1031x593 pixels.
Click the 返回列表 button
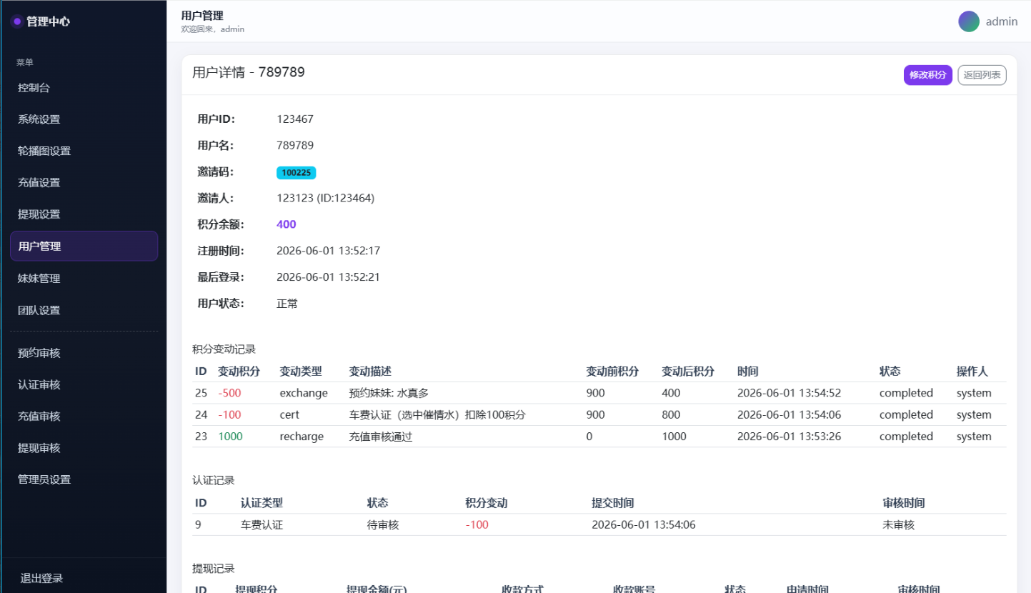(x=982, y=75)
